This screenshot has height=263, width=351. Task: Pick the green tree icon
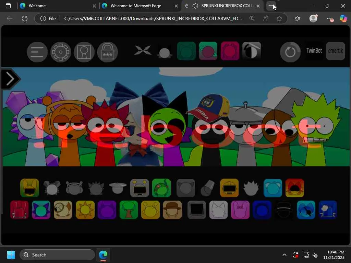129,210
